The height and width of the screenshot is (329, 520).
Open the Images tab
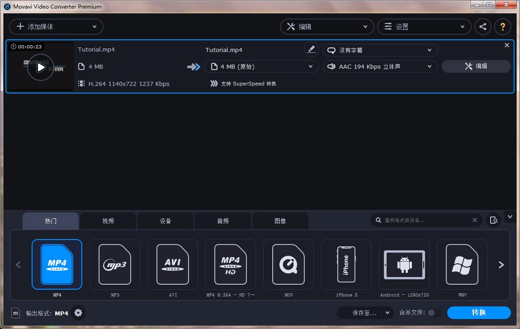[280, 221]
